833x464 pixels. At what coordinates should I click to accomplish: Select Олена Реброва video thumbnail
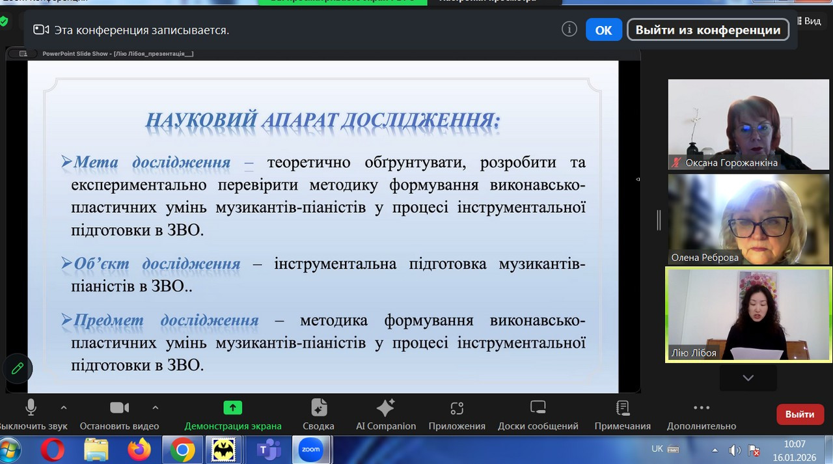pos(748,219)
